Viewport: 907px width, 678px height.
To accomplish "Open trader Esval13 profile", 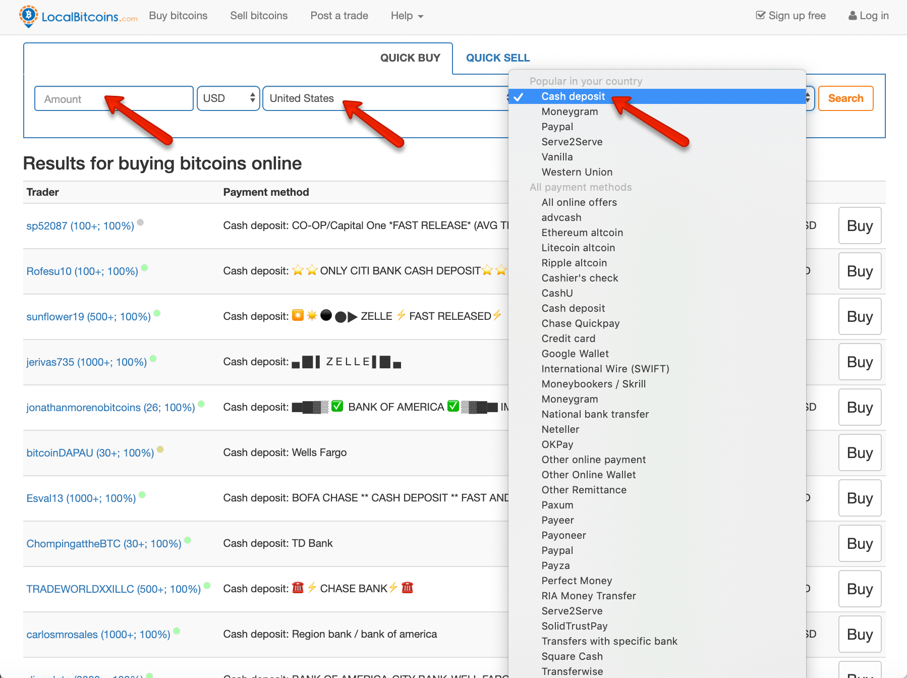I will point(81,498).
